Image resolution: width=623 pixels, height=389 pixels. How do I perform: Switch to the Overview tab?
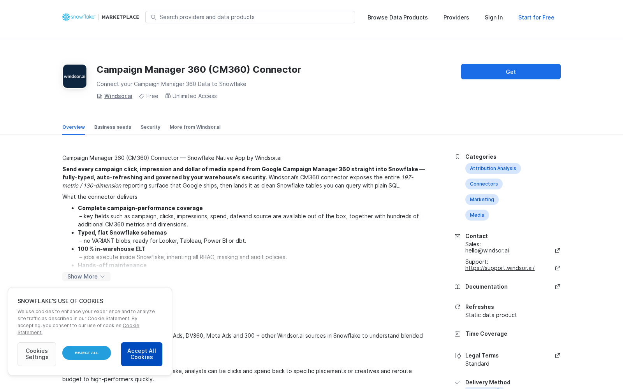tap(74, 127)
